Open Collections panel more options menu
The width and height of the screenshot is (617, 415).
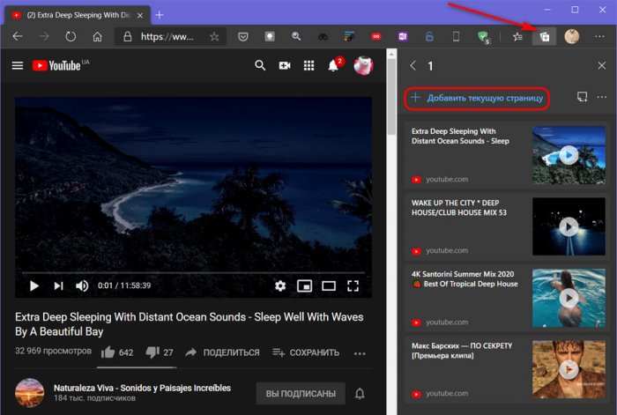point(602,97)
